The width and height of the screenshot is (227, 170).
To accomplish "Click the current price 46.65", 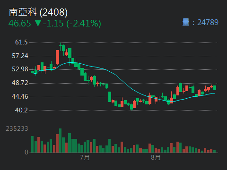I will [20, 24].
